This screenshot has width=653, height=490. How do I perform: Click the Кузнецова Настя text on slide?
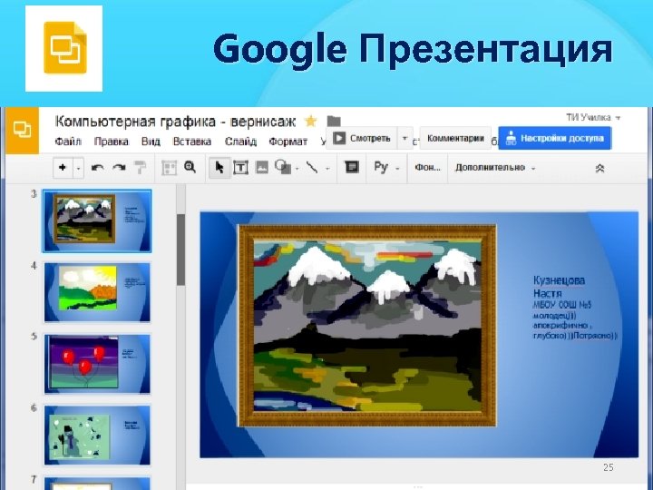tap(559, 287)
